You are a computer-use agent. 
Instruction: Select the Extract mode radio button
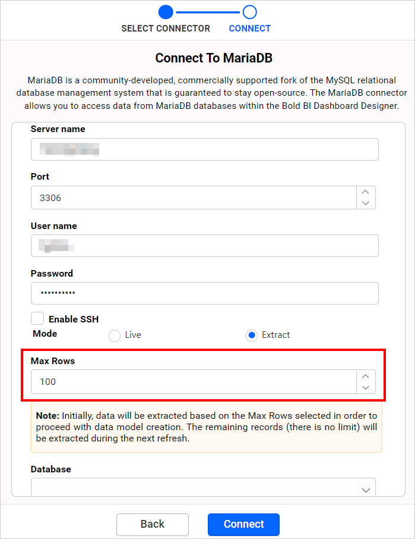[x=252, y=335]
